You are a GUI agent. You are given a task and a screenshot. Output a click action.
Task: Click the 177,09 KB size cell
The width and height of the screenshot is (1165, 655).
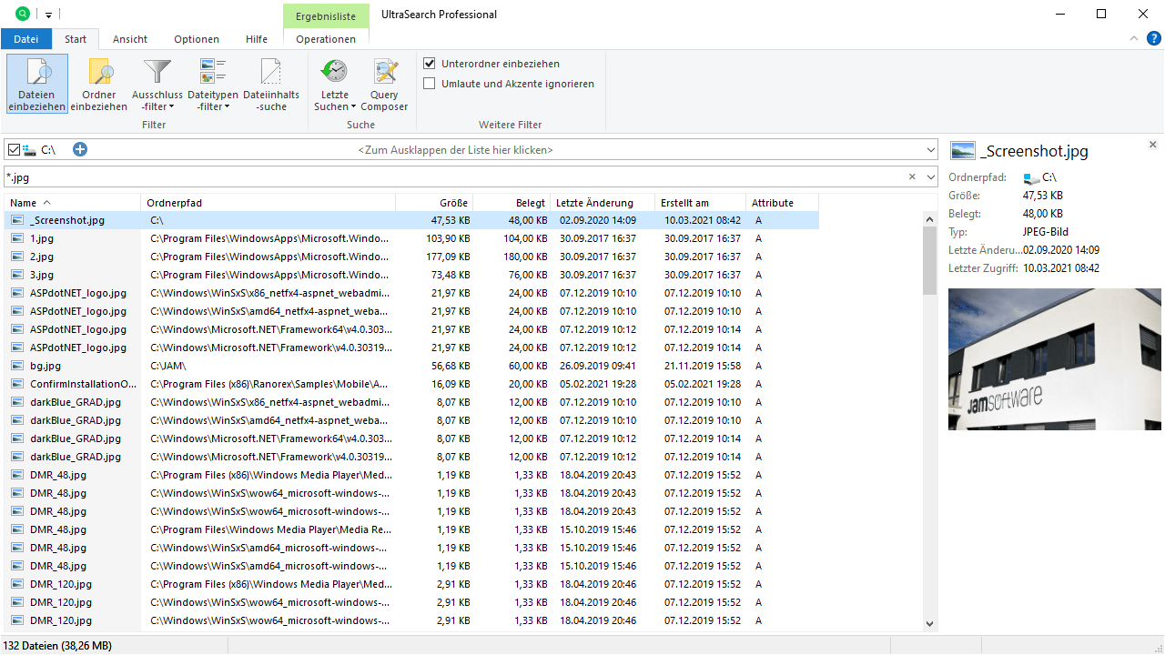[x=448, y=257]
